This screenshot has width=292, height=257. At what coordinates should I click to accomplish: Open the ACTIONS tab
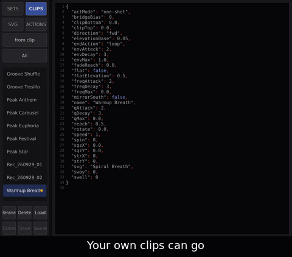click(x=36, y=24)
